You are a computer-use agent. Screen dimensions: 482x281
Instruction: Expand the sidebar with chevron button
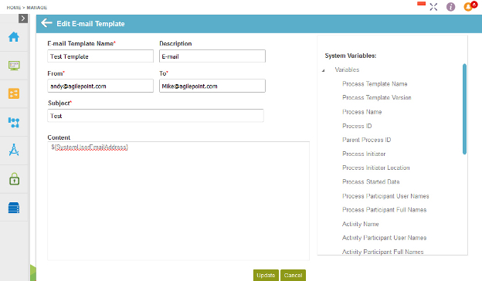23,19
